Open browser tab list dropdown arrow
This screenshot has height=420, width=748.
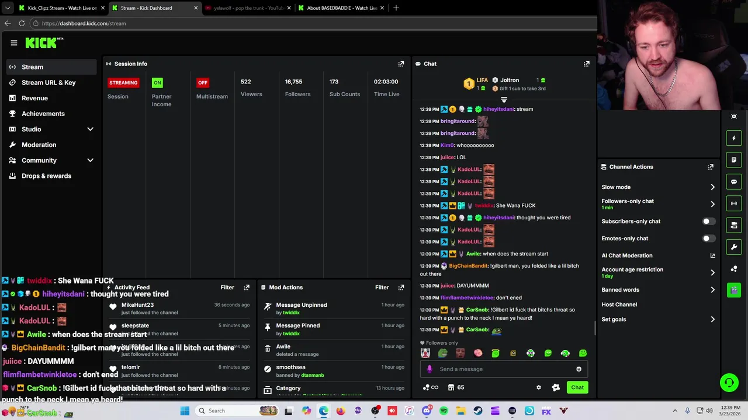tap(7, 8)
